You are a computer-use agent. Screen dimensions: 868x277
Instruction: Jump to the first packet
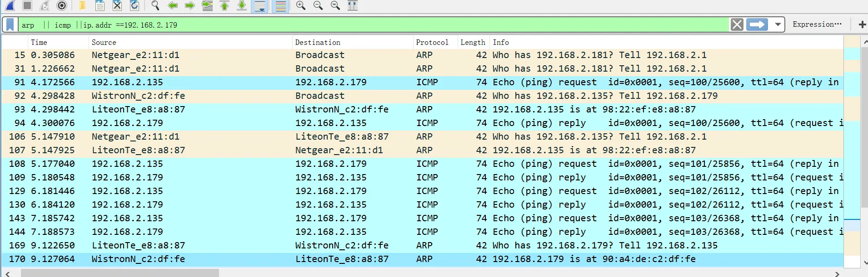point(224,5)
